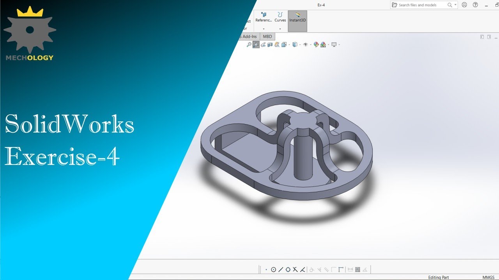
Task: Expand the Reference Geometry dropdown arrow
Action: tap(264, 29)
